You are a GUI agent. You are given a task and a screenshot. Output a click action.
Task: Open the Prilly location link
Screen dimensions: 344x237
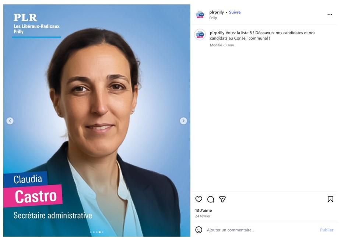(213, 18)
